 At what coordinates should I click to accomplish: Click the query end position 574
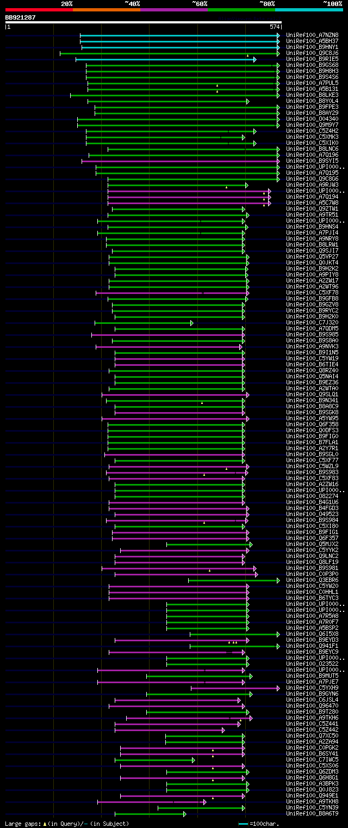[x=275, y=27]
